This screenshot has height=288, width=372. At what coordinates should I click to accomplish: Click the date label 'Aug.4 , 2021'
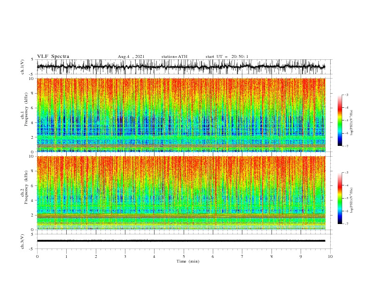(131, 56)
